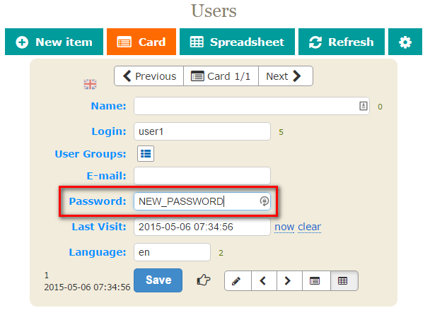Click the New item button
Screen dimensions: 430x315
point(54,42)
